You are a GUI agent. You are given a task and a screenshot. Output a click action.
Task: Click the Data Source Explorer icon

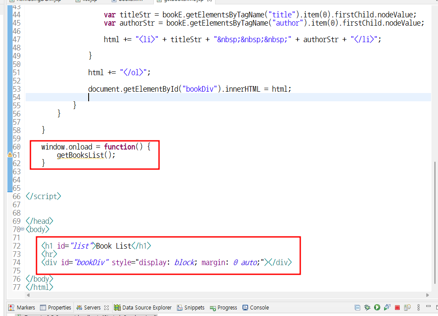click(117, 308)
